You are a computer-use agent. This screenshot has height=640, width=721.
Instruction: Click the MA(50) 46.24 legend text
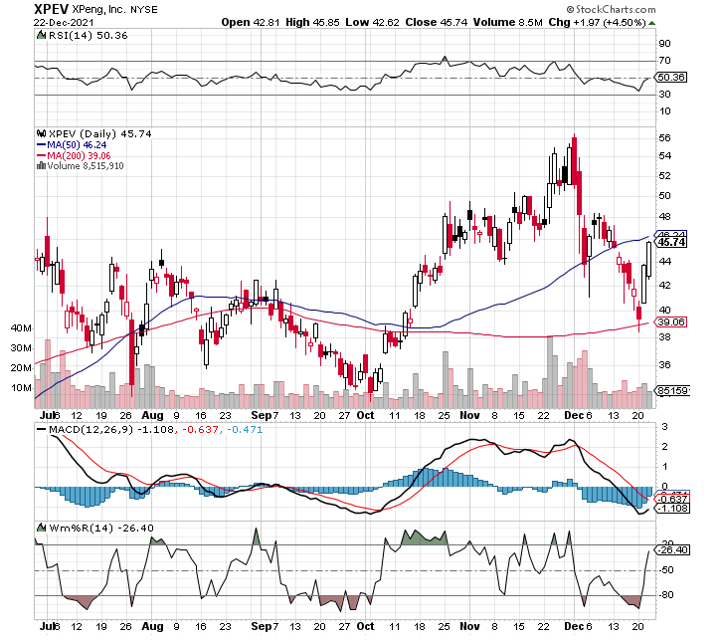click(x=77, y=145)
